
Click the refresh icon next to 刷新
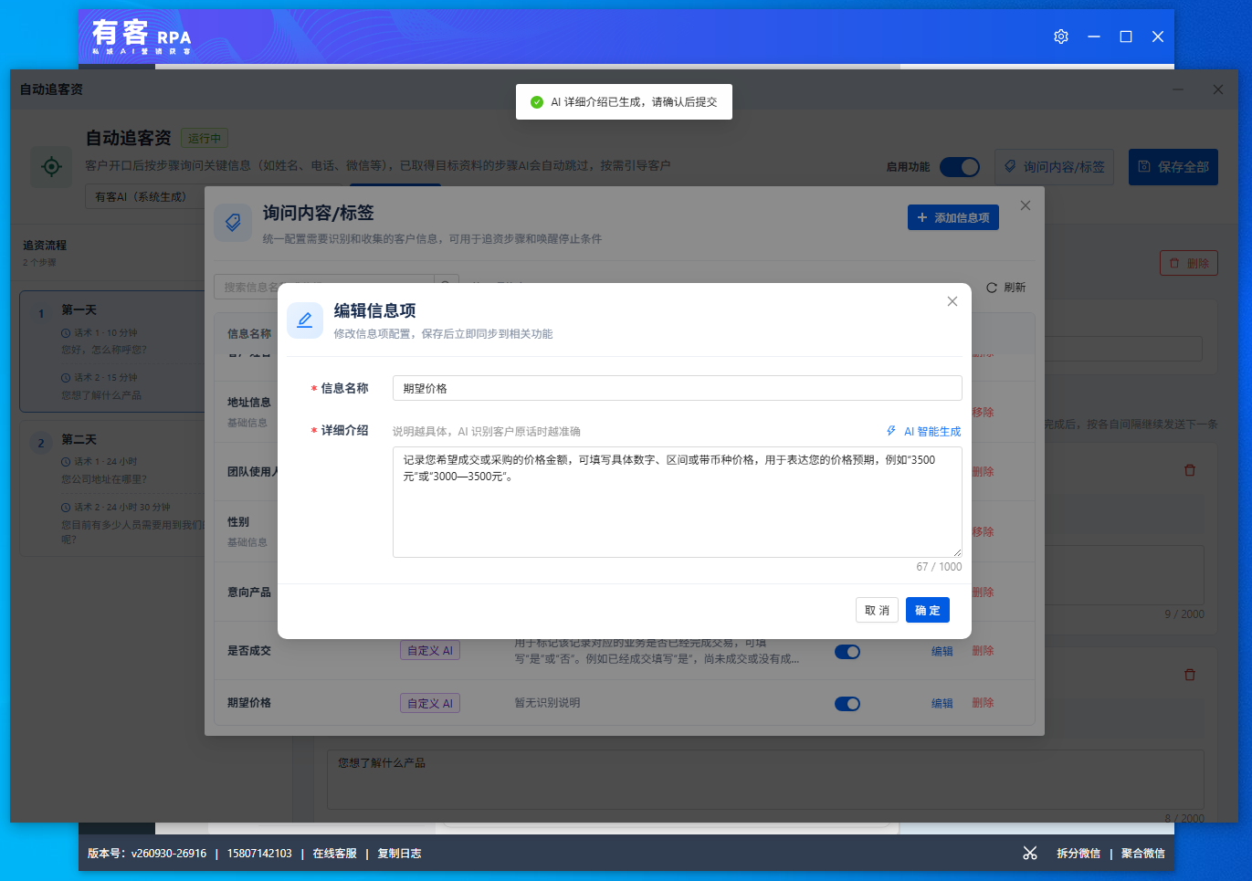(x=992, y=288)
